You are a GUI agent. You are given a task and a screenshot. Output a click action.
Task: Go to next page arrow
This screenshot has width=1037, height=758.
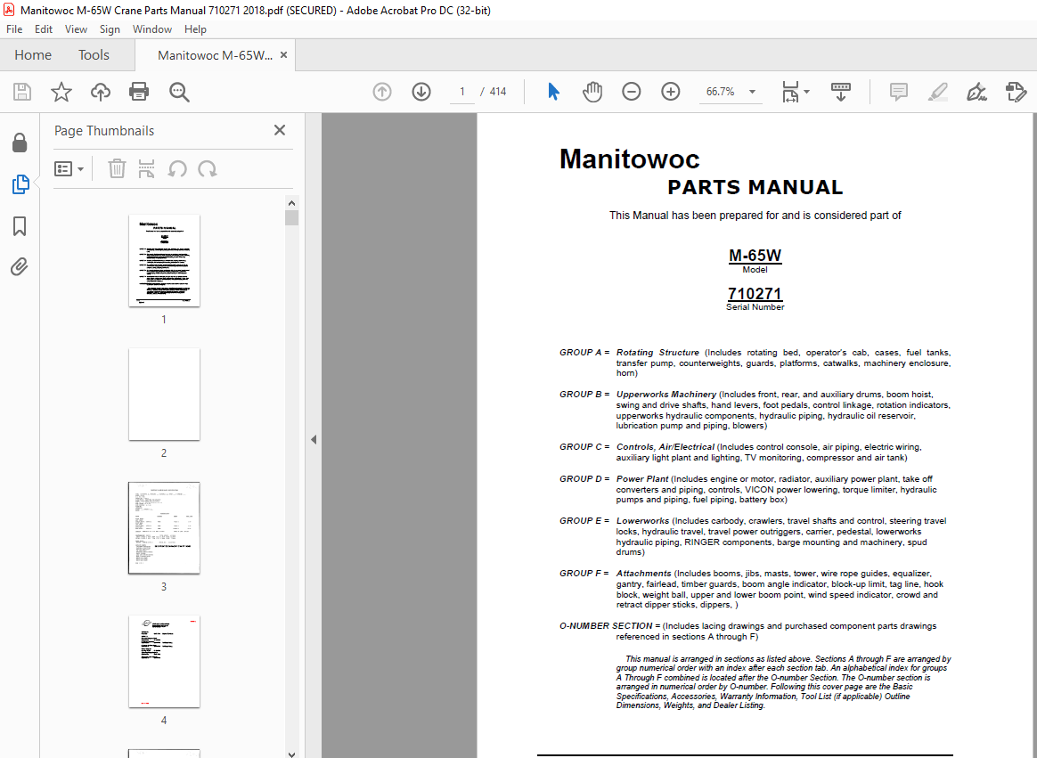point(421,91)
